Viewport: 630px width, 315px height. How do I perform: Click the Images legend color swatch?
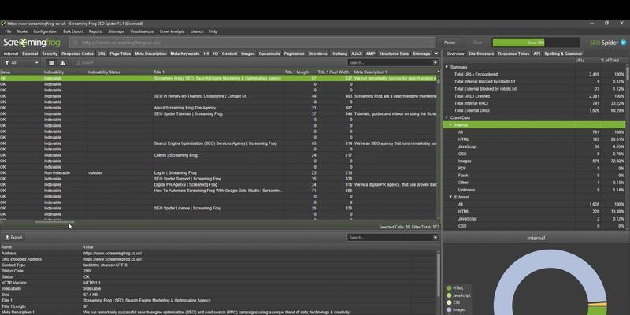[x=449, y=309]
